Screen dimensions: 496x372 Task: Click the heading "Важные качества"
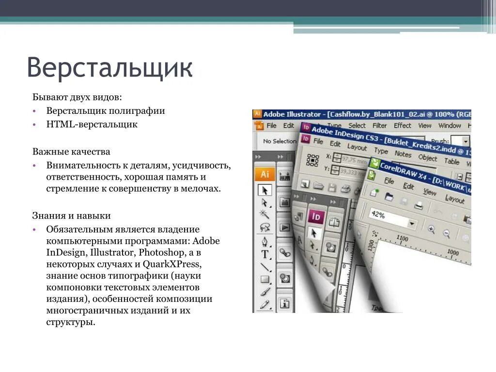(71, 152)
